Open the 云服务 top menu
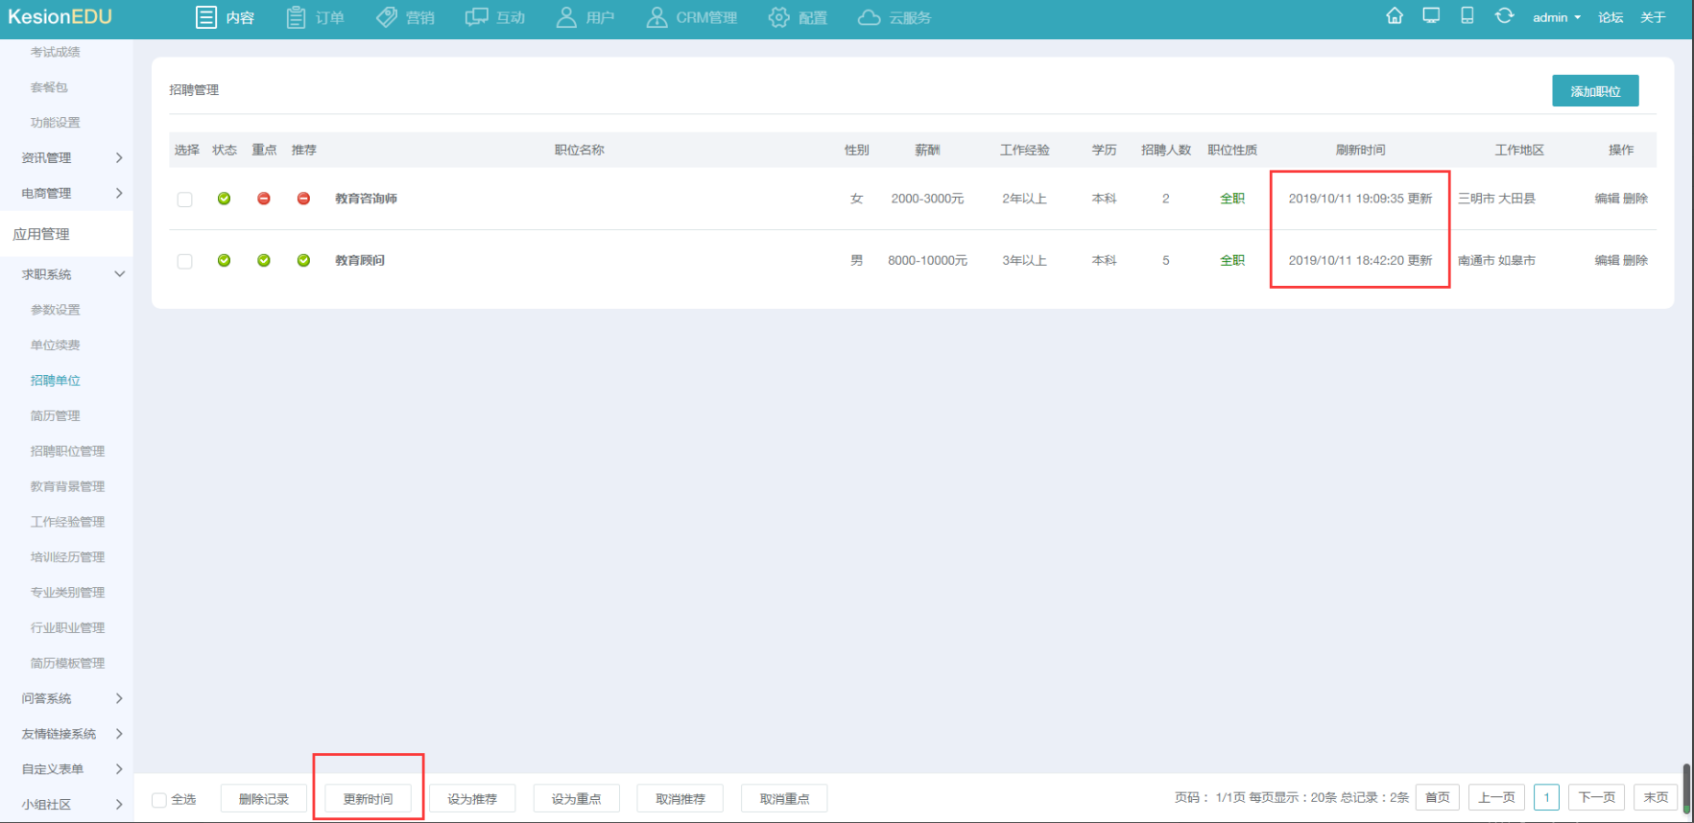The image size is (1694, 823). tap(895, 17)
